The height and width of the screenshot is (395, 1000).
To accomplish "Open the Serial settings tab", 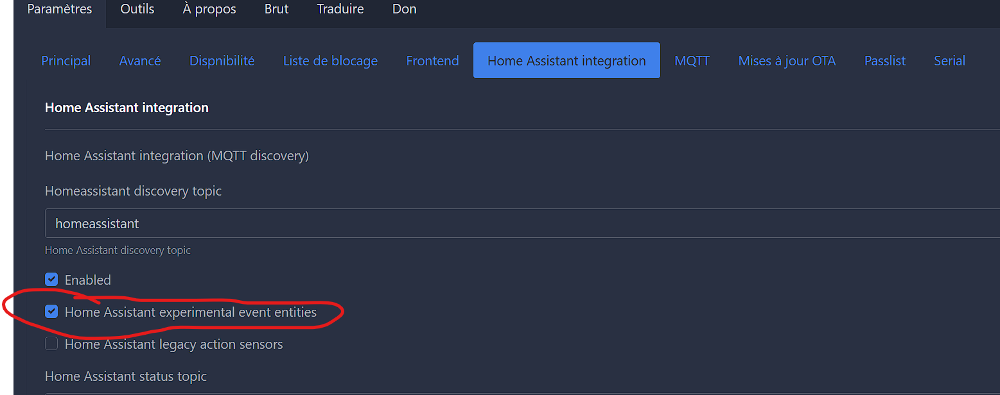I will click(949, 61).
